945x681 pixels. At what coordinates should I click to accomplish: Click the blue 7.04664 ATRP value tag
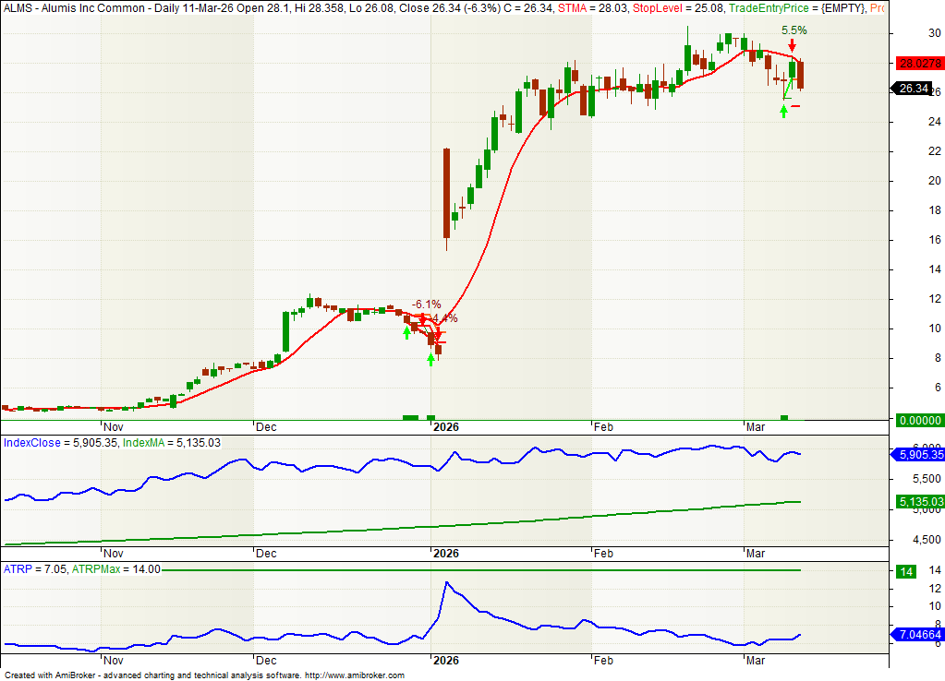[x=916, y=636]
